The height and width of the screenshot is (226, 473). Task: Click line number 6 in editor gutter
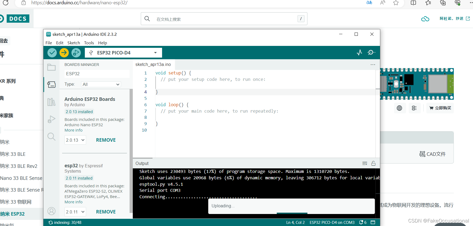click(x=145, y=105)
